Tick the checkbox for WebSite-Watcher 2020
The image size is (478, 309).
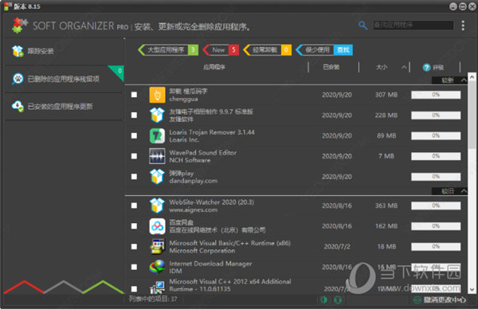click(134, 205)
